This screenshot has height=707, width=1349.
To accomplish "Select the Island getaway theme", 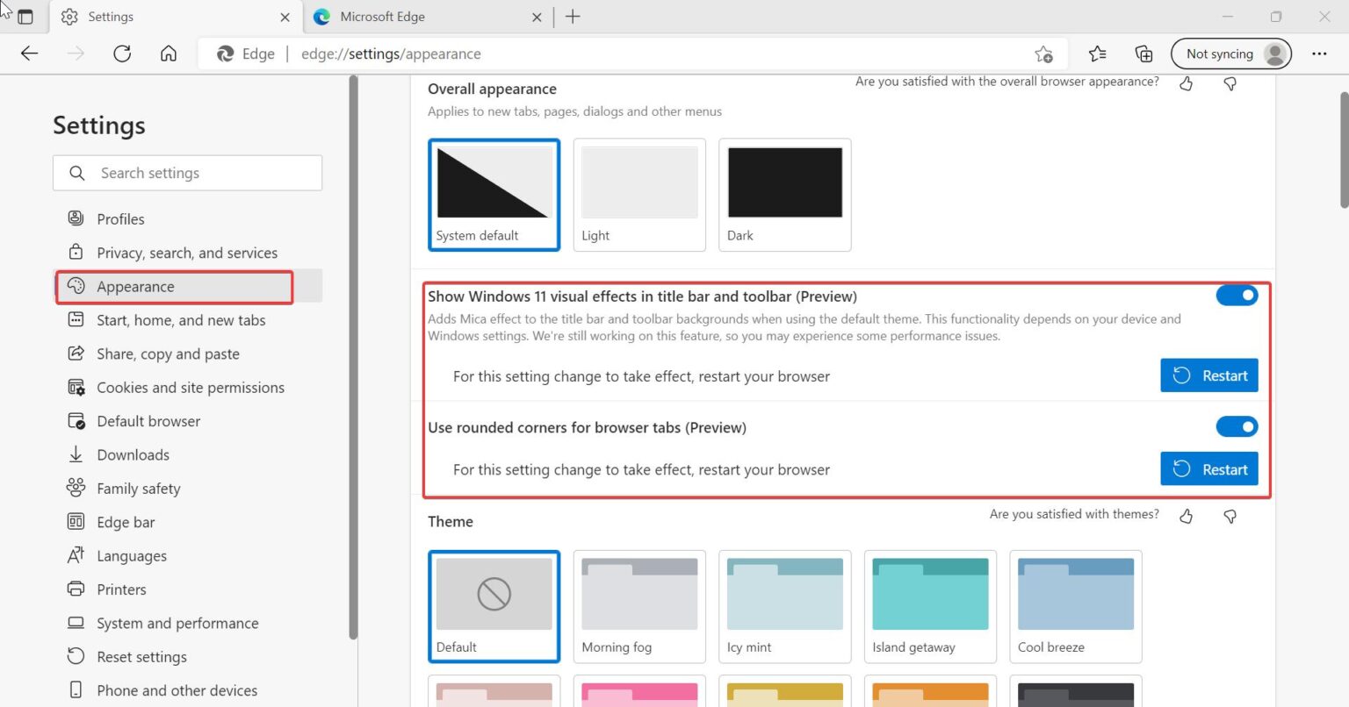I will pyautogui.click(x=930, y=605).
